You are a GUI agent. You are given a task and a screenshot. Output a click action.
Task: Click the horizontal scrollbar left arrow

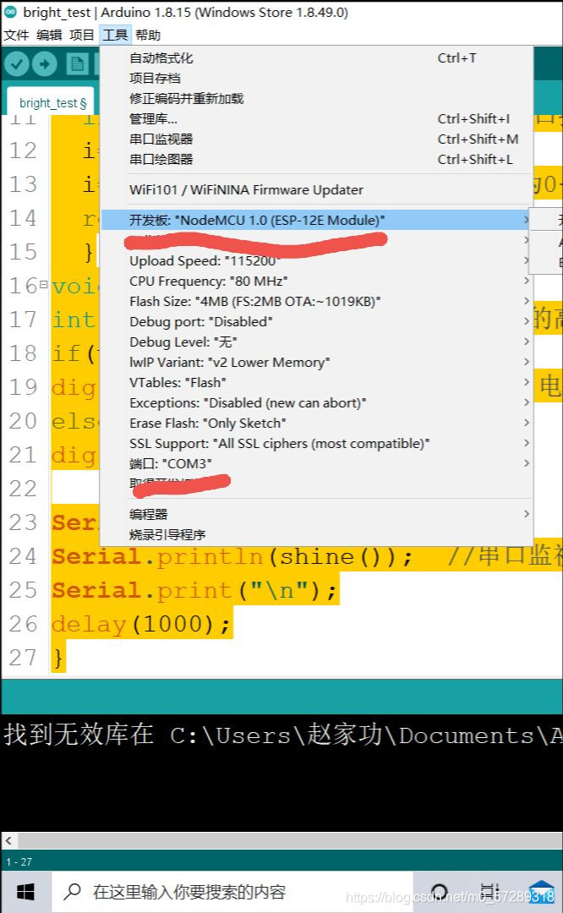(8, 840)
